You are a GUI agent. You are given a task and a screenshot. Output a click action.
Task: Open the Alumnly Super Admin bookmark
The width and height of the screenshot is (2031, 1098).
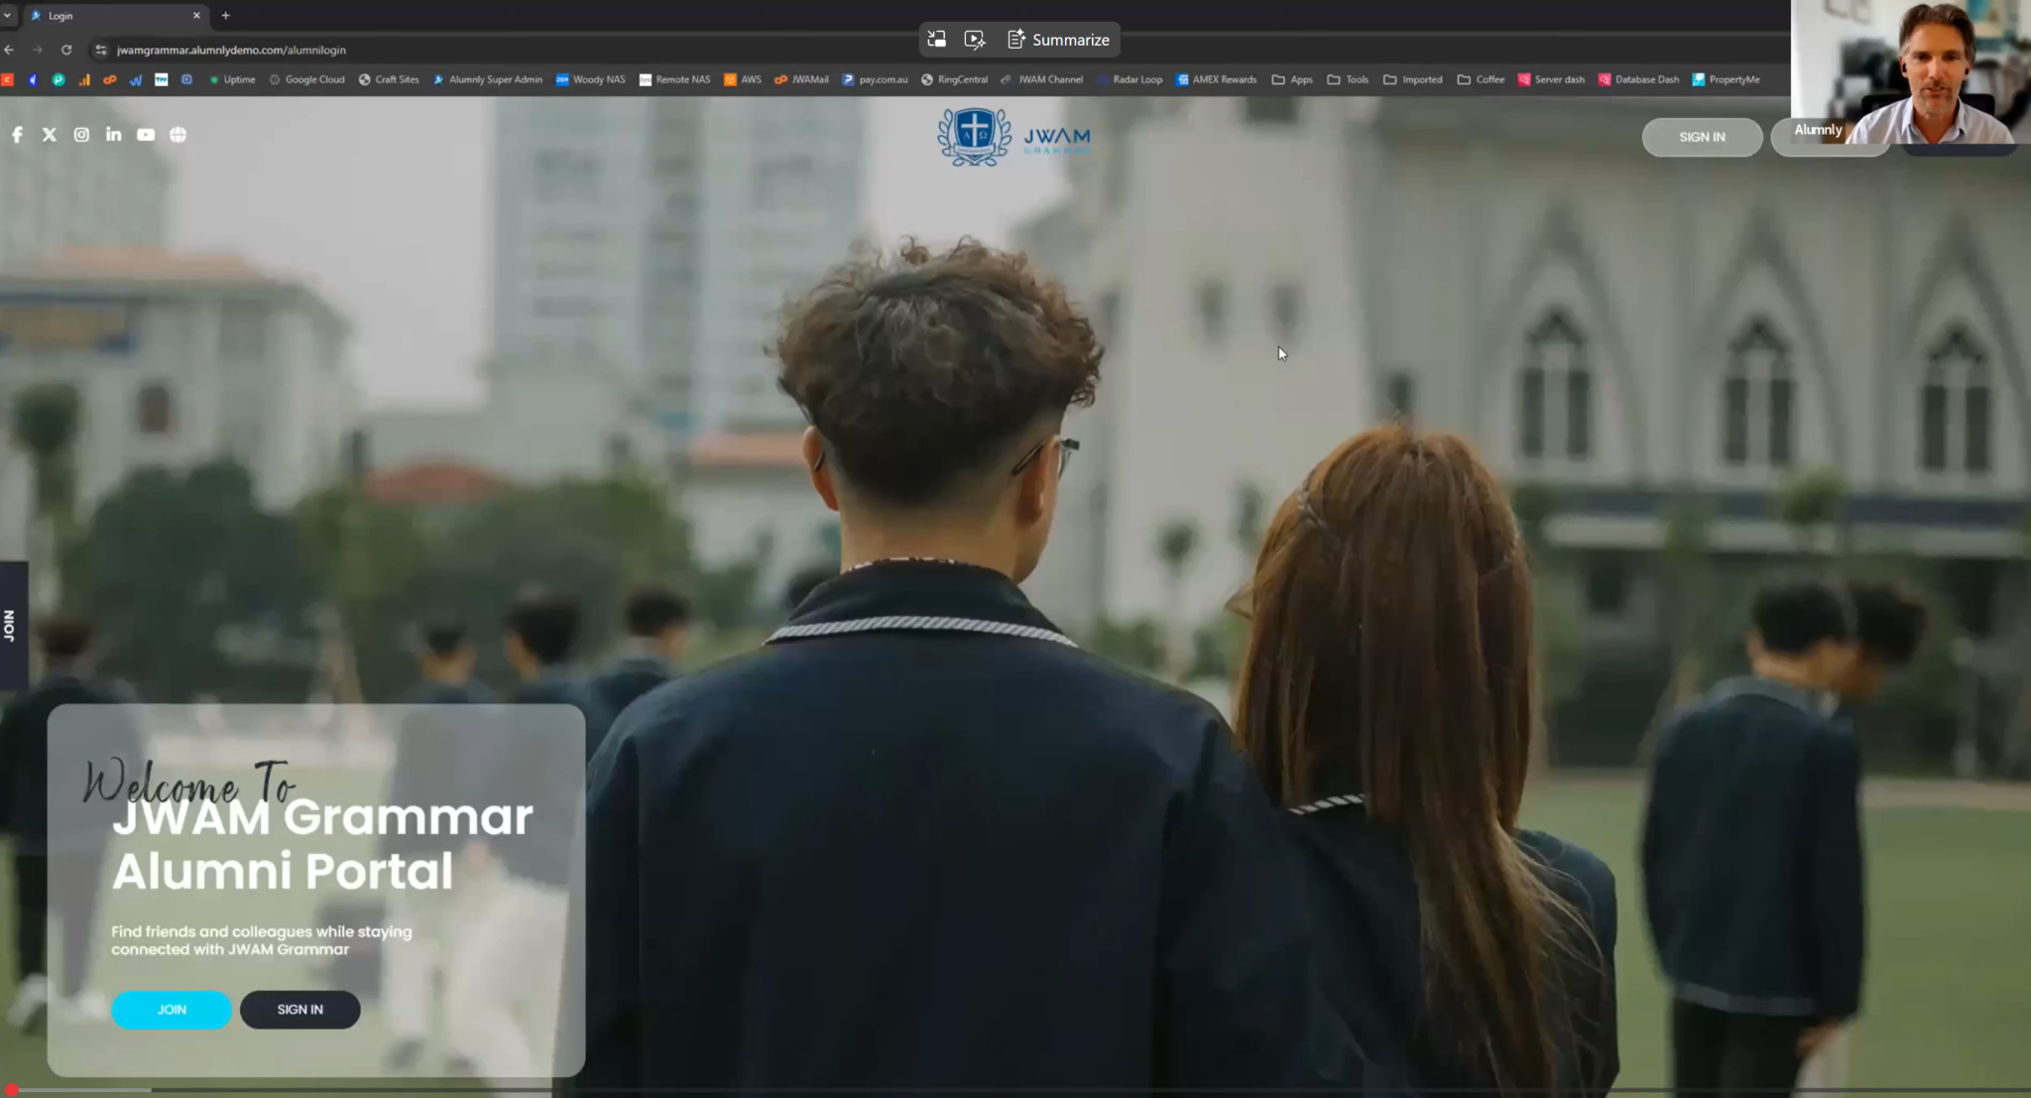point(488,79)
